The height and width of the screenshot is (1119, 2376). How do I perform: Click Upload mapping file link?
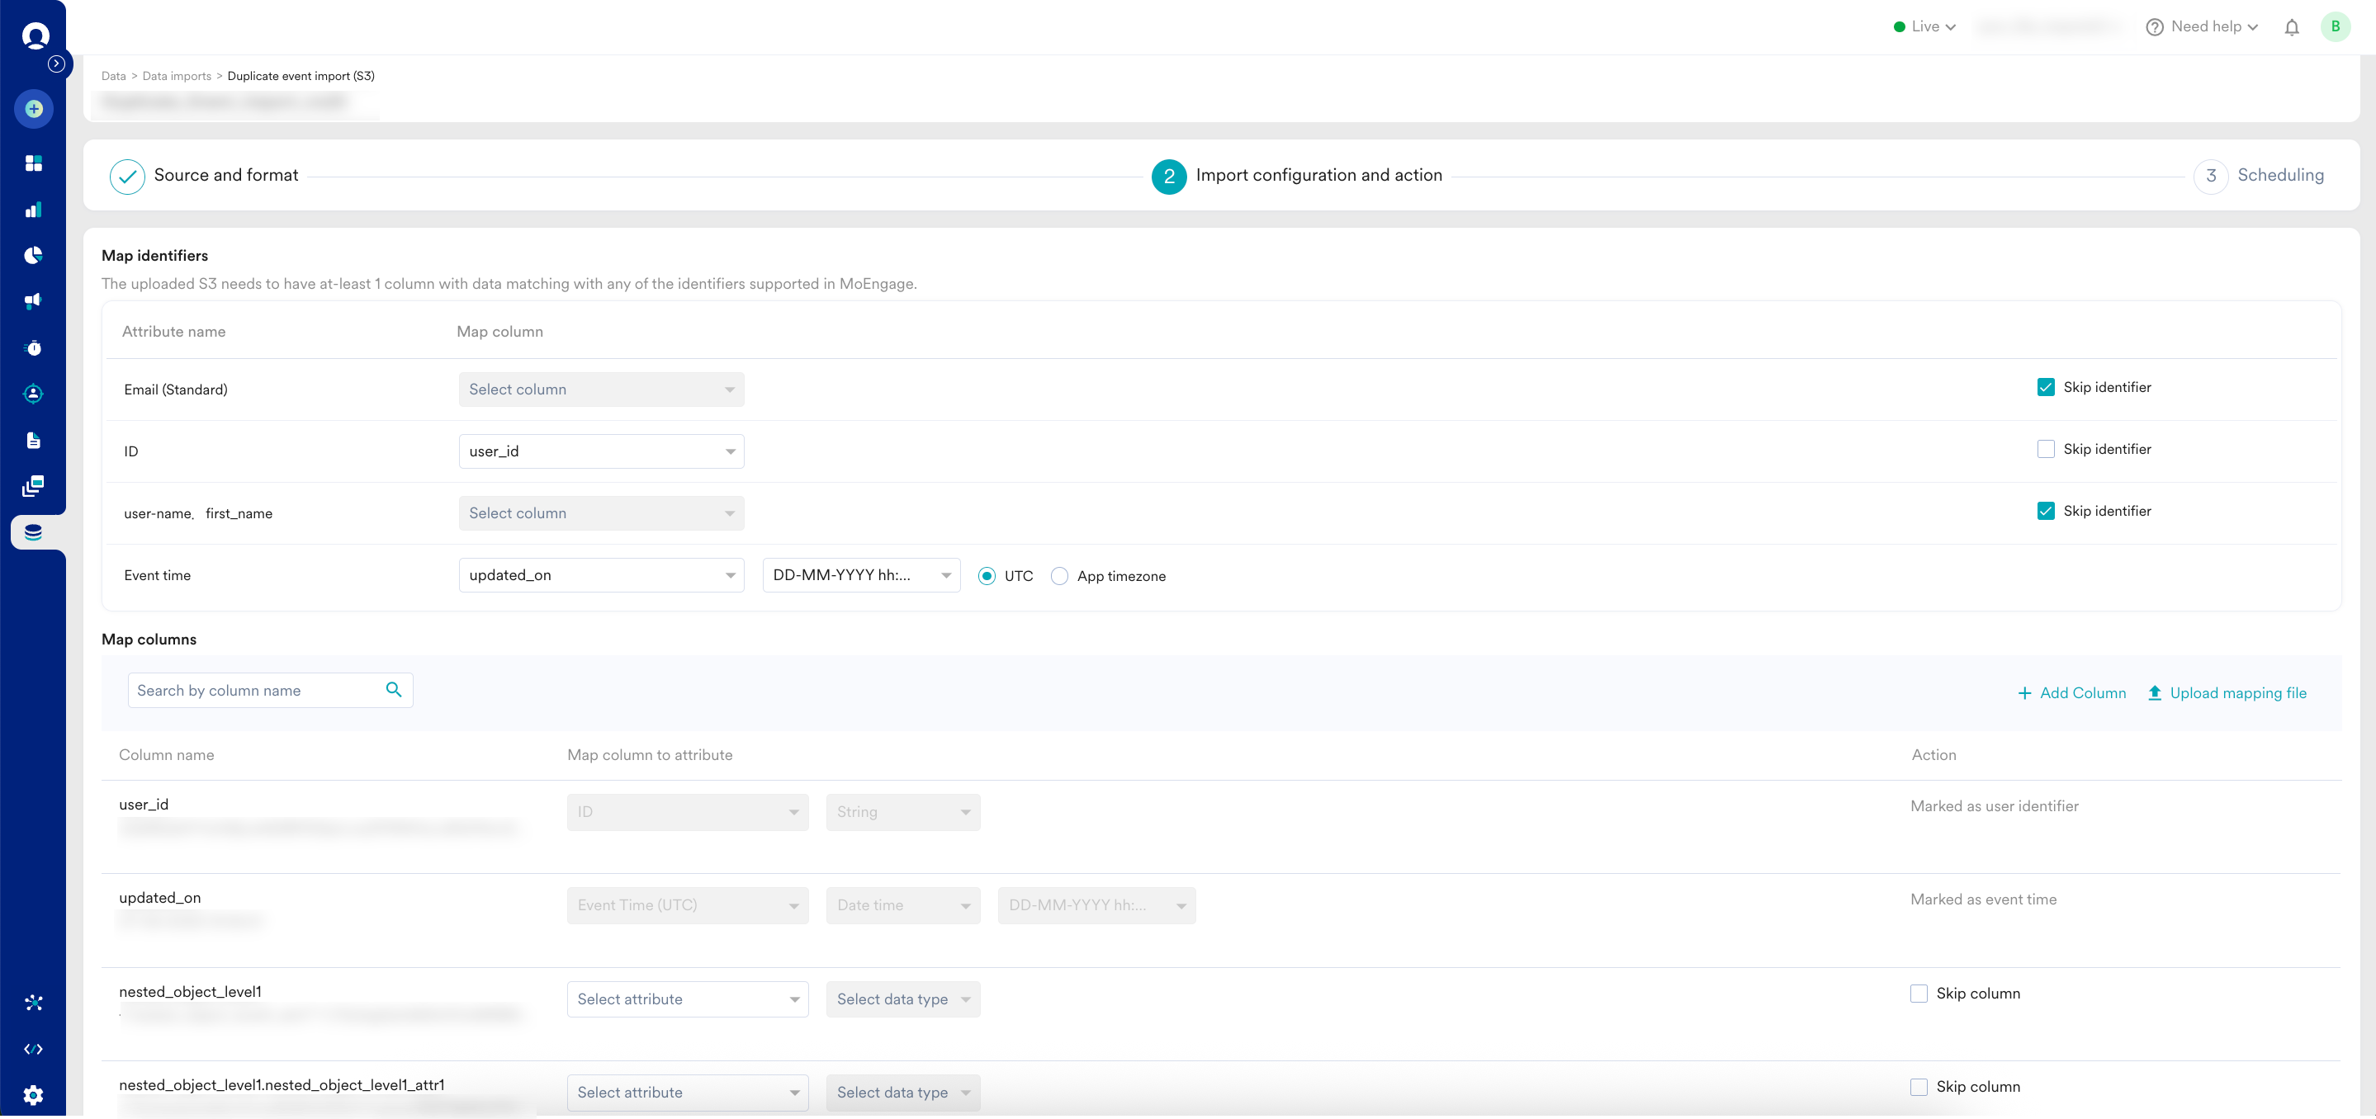pyautogui.click(x=2227, y=693)
